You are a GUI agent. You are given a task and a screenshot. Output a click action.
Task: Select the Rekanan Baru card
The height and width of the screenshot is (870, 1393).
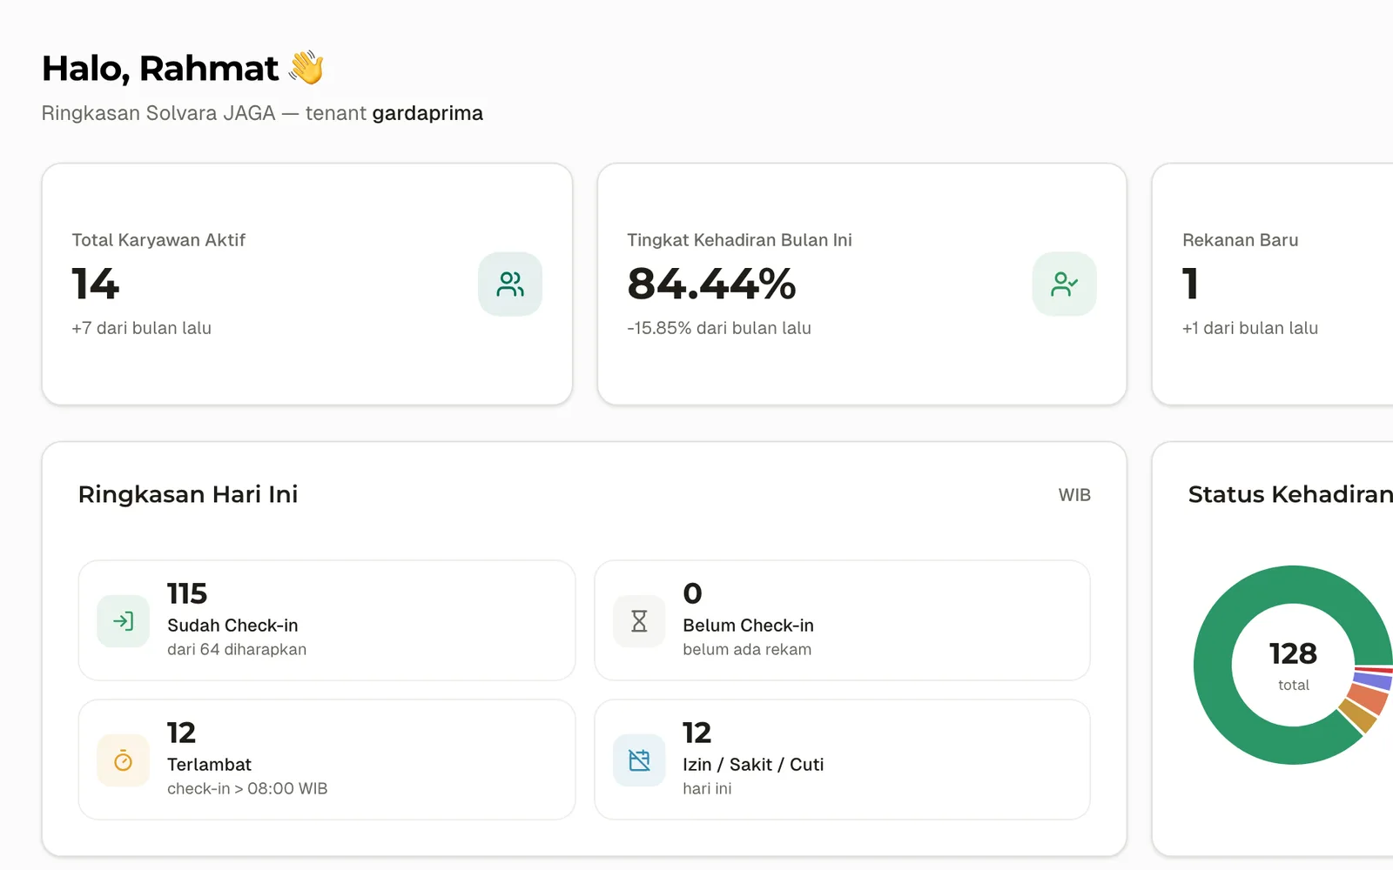(x=1273, y=284)
